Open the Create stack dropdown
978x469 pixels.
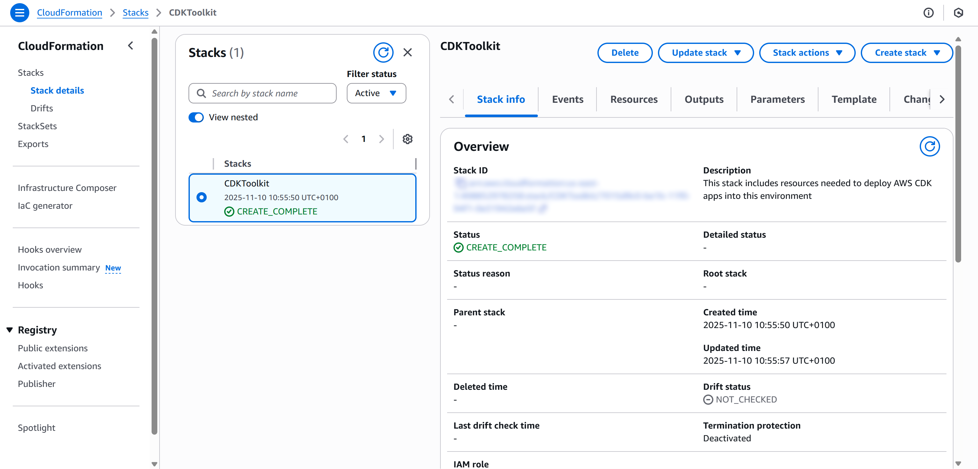coord(907,53)
